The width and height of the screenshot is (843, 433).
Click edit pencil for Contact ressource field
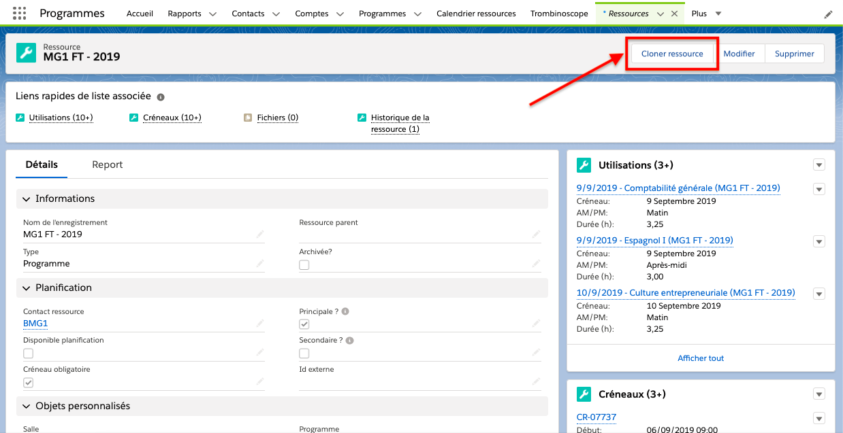[x=260, y=324]
